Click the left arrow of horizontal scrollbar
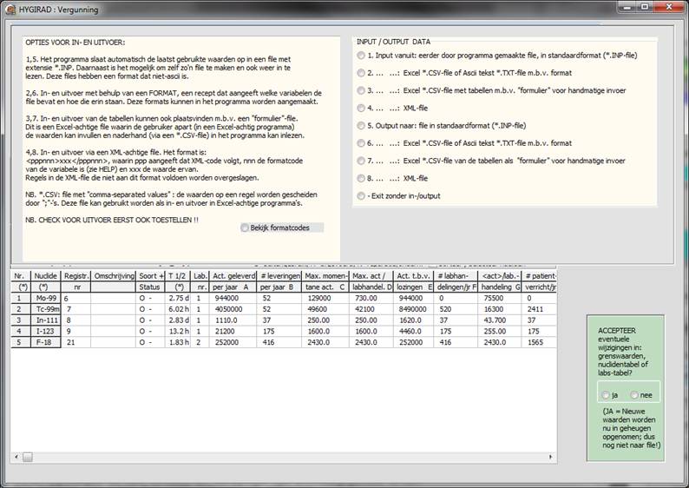Viewport: 689px width, 488px height. (x=16, y=458)
